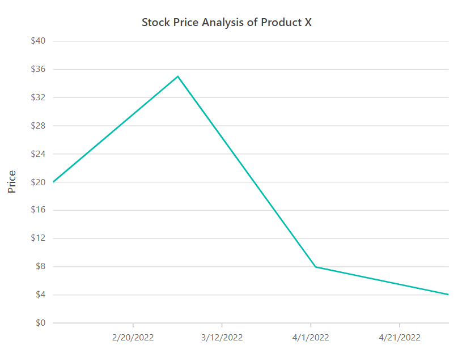The width and height of the screenshot is (462, 358).
Task: Select the $0 y-axis label
Action: pos(41,323)
